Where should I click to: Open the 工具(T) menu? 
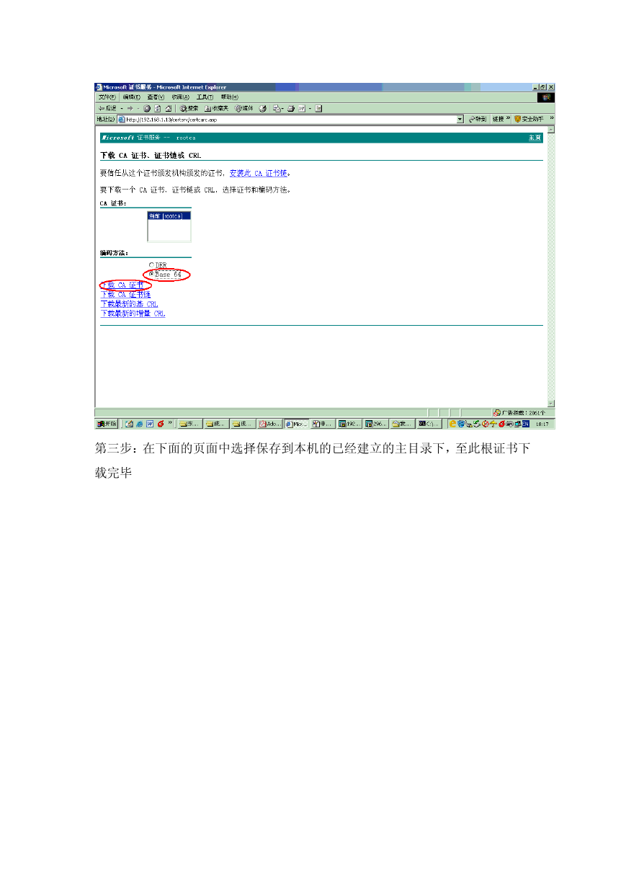pos(205,97)
